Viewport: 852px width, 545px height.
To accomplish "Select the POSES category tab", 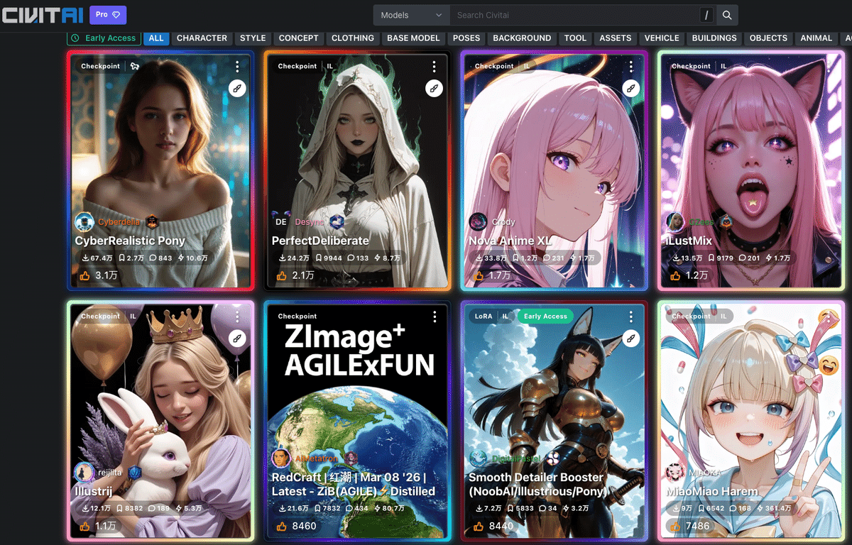I will (x=466, y=38).
